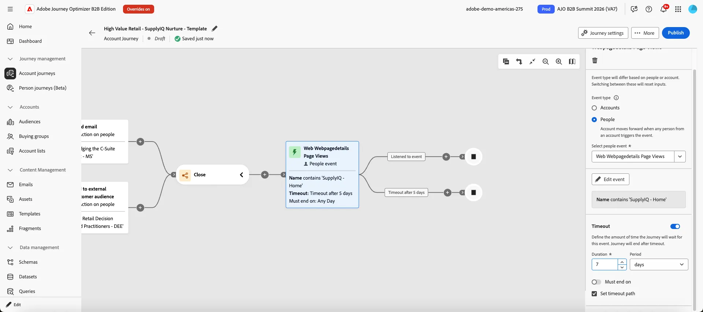703x312 pixels.
Task: Collapse the Close merge node chevron
Action: [x=241, y=175]
